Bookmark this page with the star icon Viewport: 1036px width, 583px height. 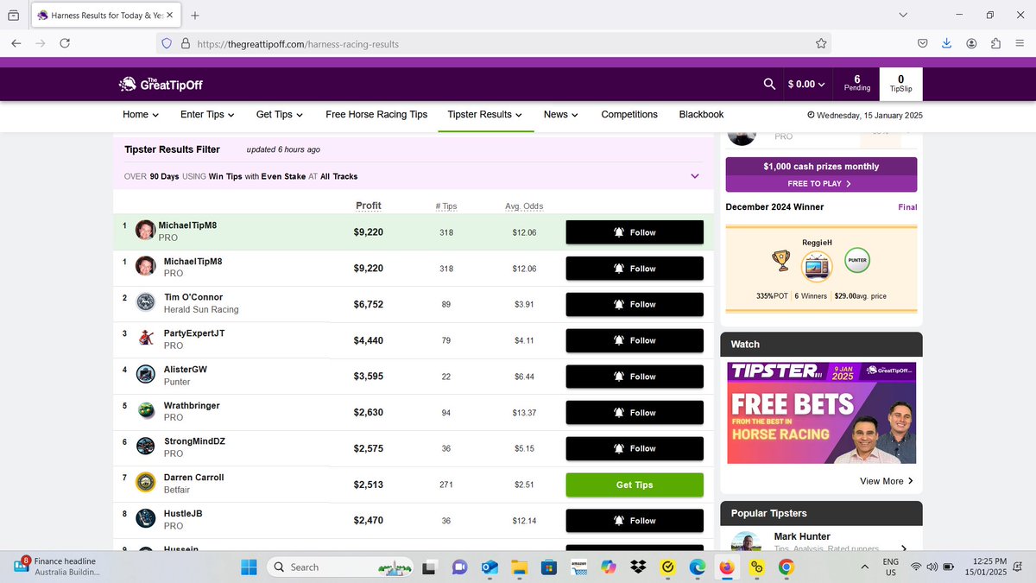click(821, 43)
